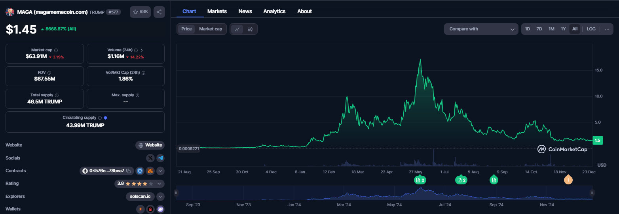Toggle chart to Market cap view

(210, 29)
